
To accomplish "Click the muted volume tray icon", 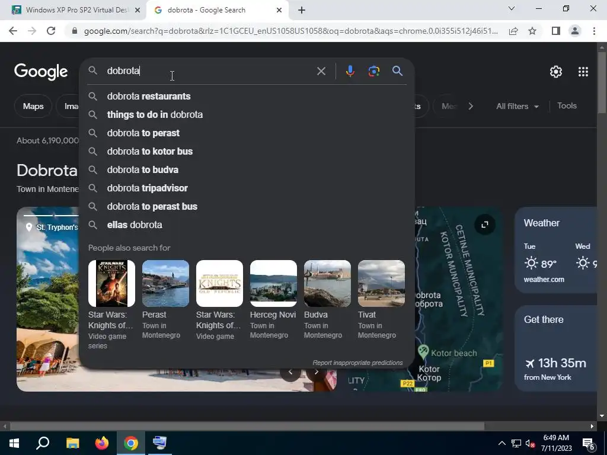I will (530, 443).
